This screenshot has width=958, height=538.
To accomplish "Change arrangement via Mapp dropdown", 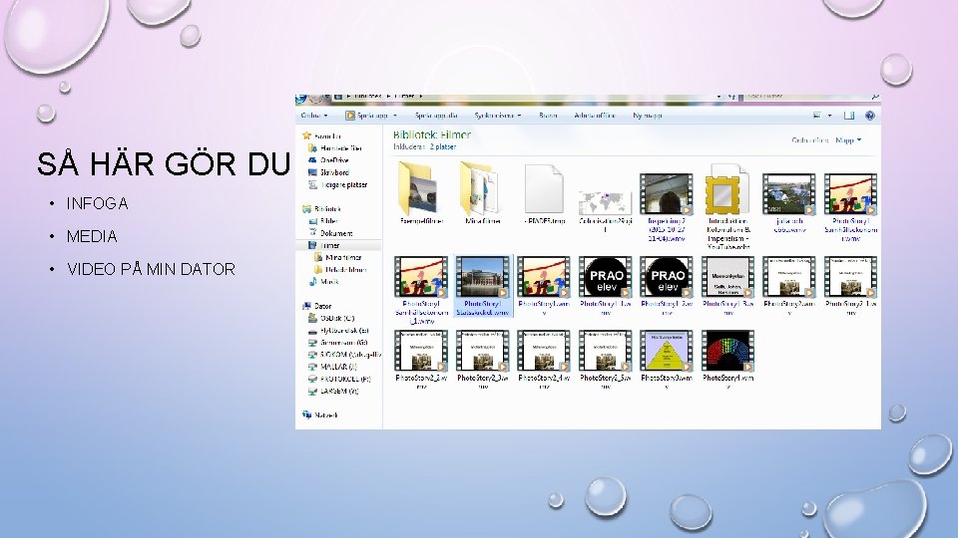I will tap(848, 140).
